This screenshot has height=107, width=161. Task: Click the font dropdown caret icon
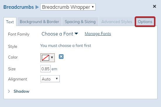pos(76,34)
